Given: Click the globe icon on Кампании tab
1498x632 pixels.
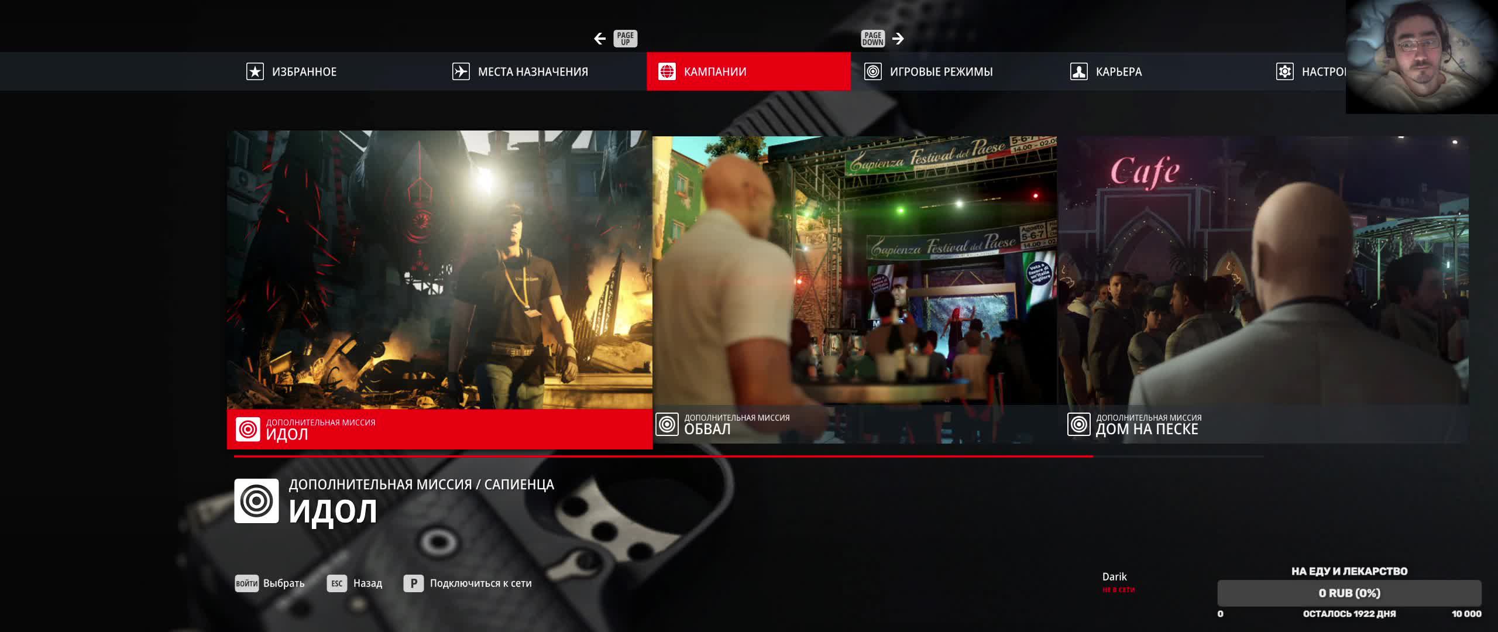Looking at the screenshot, I should point(666,71).
